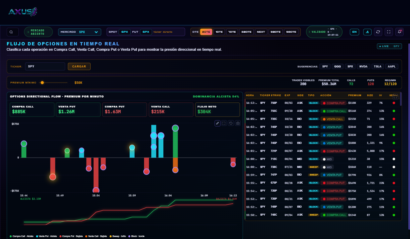The height and width of the screenshot is (239, 410).
Task: Toggle the LIVE SPY indicator
Action: 389,46
